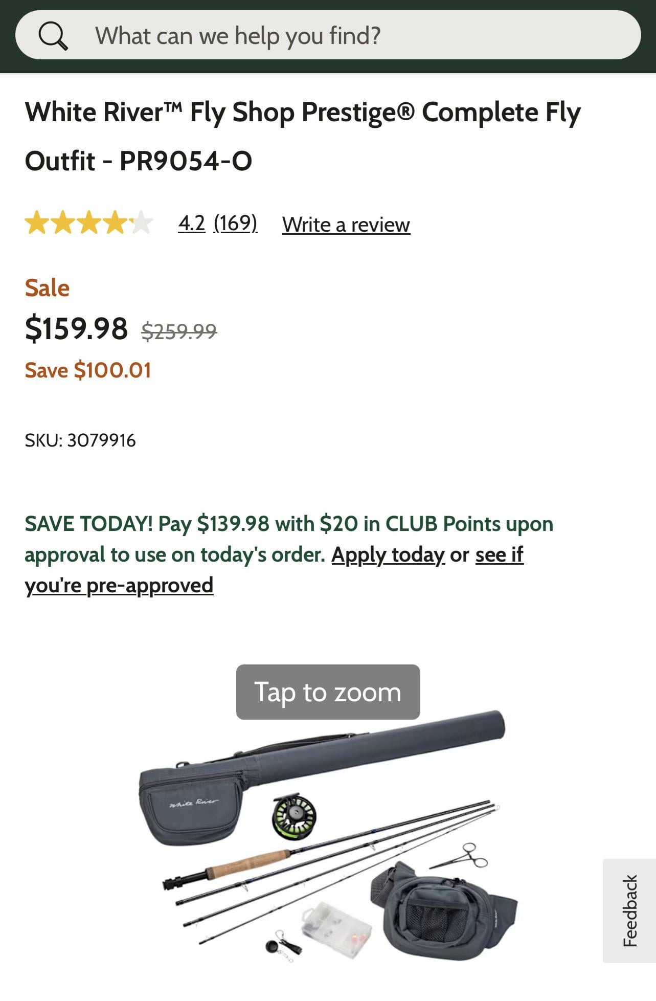Tap the green fly reel in the photo
The height and width of the screenshot is (1001, 656).
[294, 816]
